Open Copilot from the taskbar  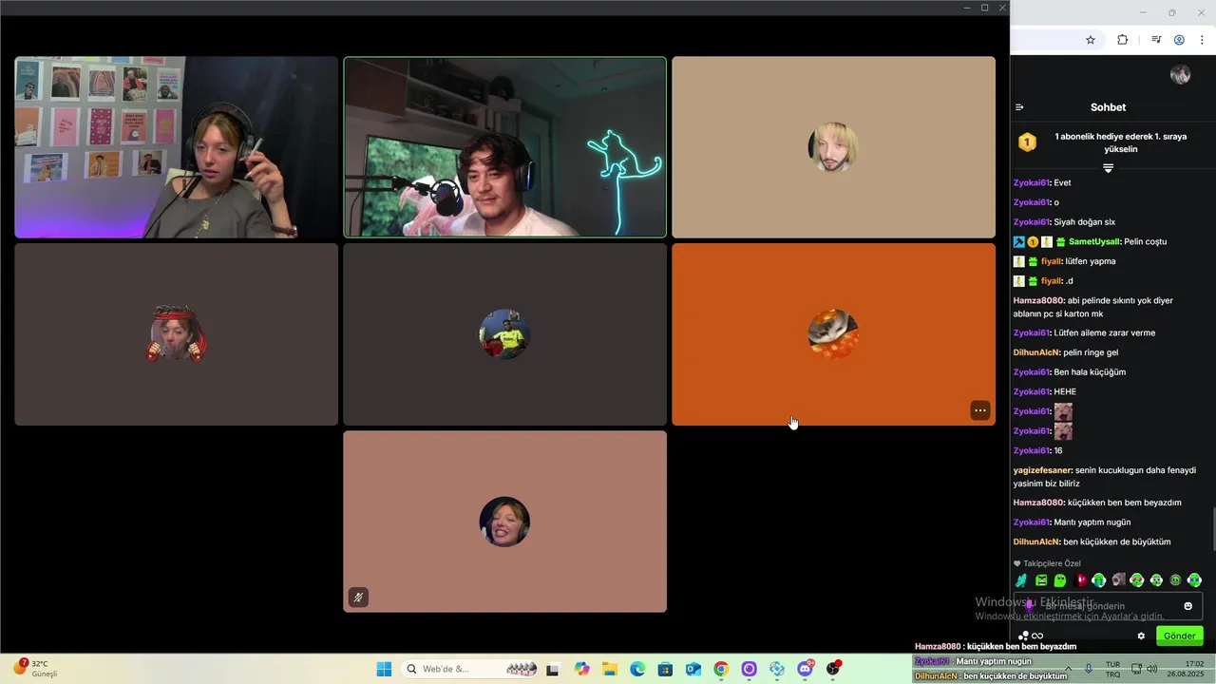581,669
